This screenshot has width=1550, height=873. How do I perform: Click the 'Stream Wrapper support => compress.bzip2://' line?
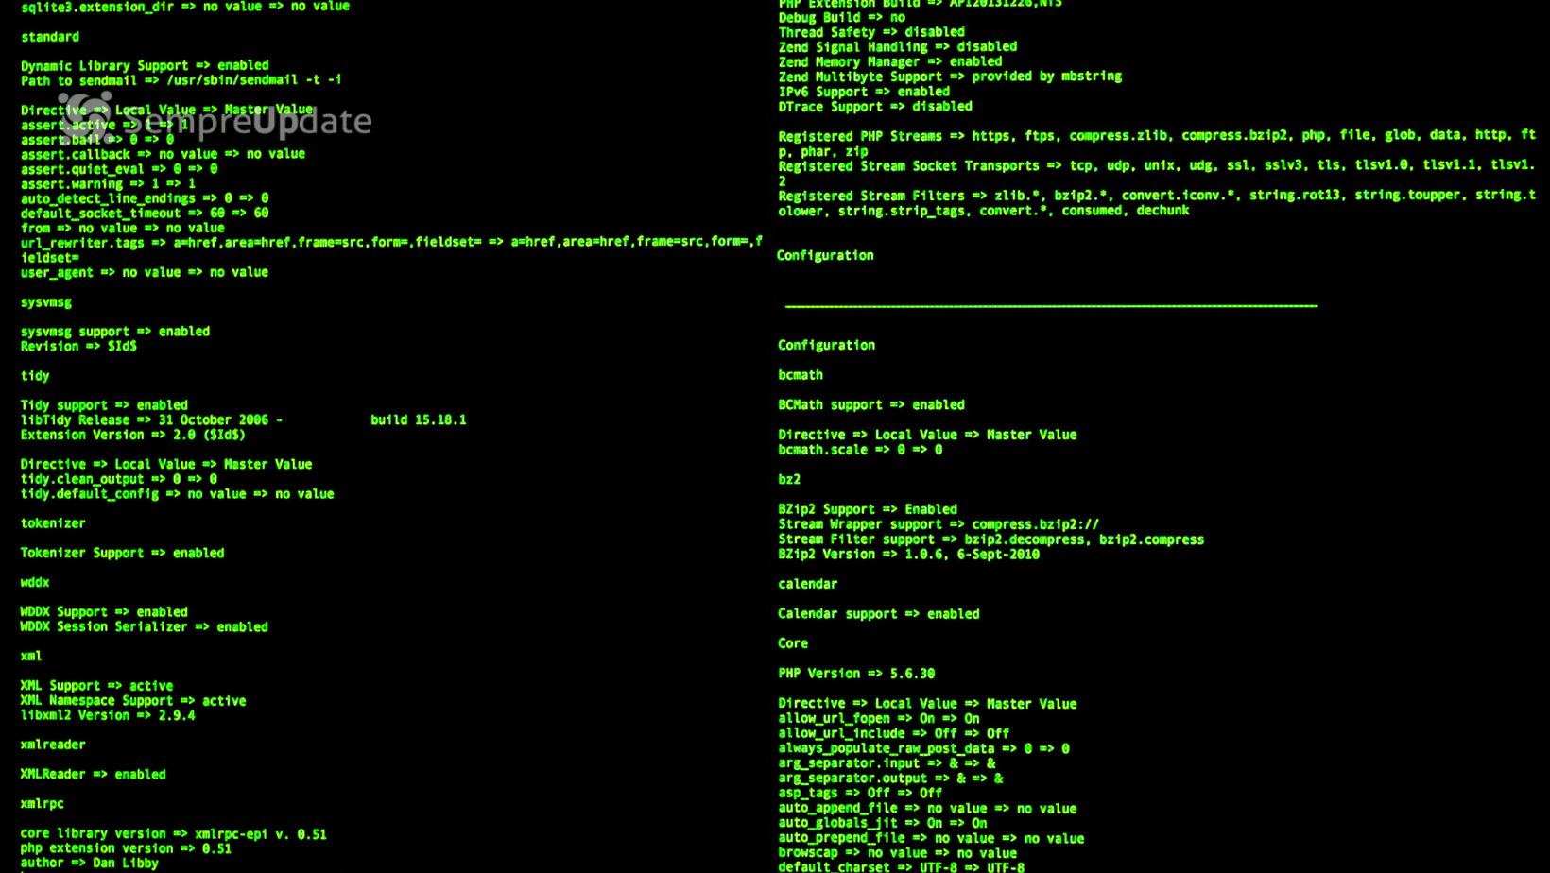click(x=939, y=524)
